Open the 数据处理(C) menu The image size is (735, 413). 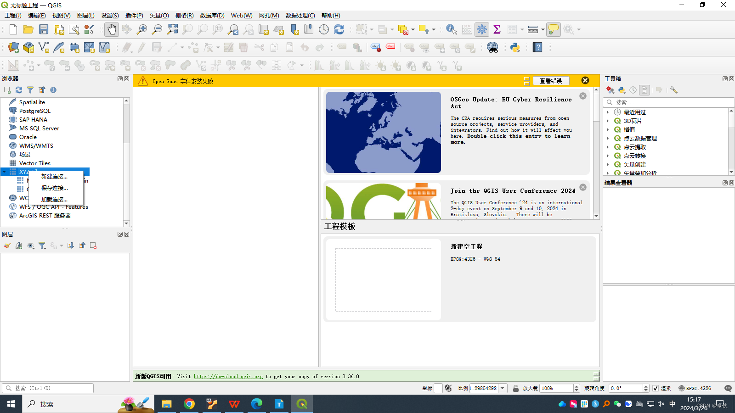pos(300,15)
